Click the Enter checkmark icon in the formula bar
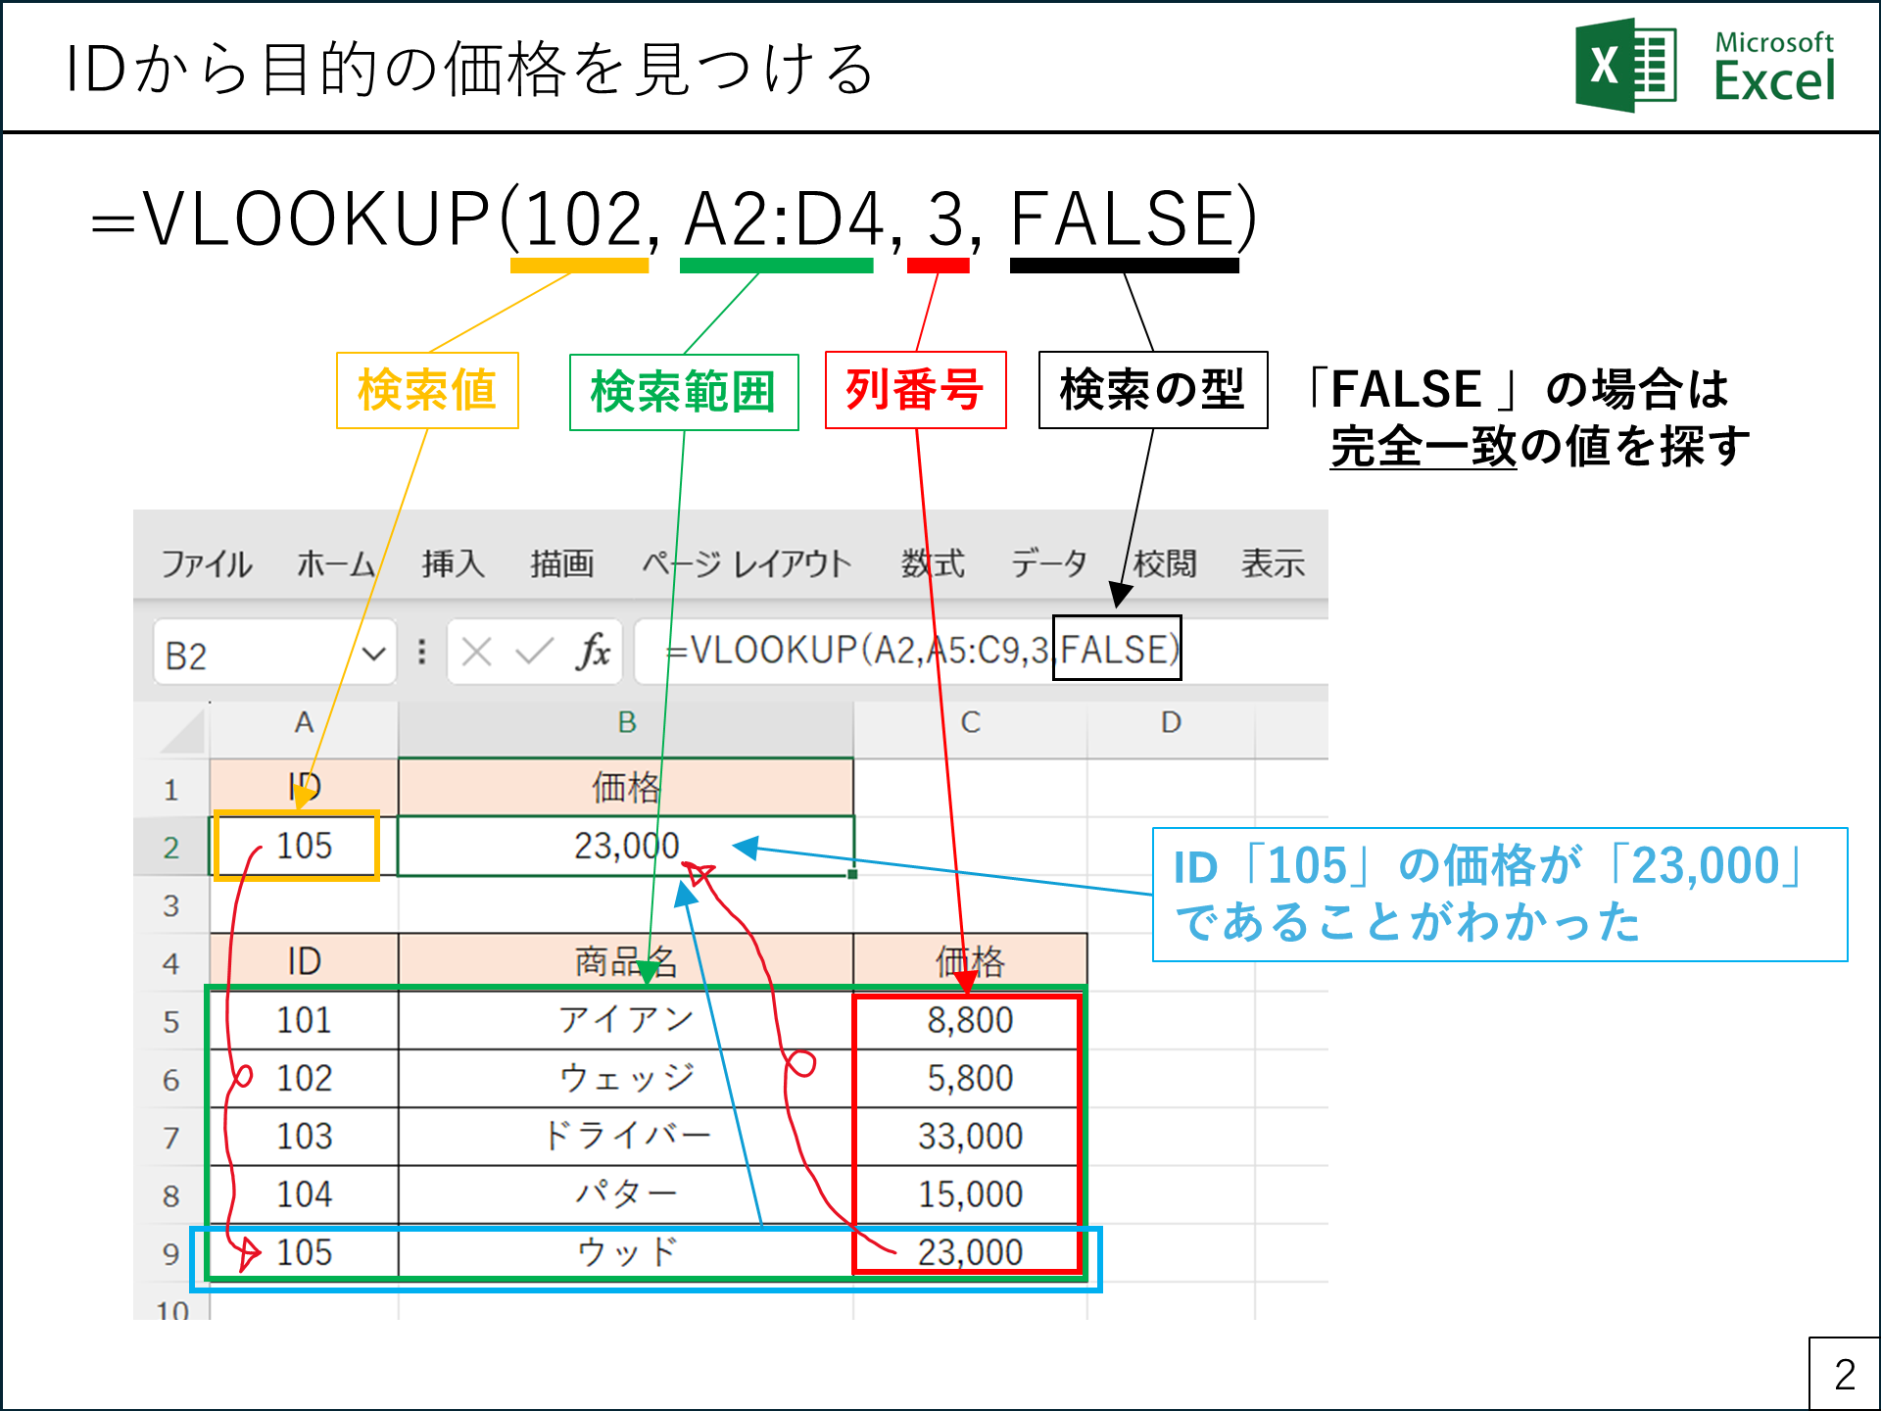The height and width of the screenshot is (1411, 1881). pyautogui.click(x=534, y=650)
